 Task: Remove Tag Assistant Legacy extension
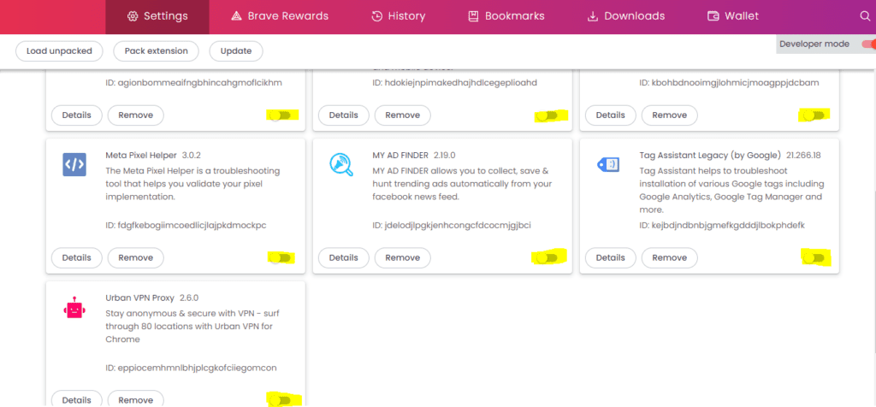670,258
